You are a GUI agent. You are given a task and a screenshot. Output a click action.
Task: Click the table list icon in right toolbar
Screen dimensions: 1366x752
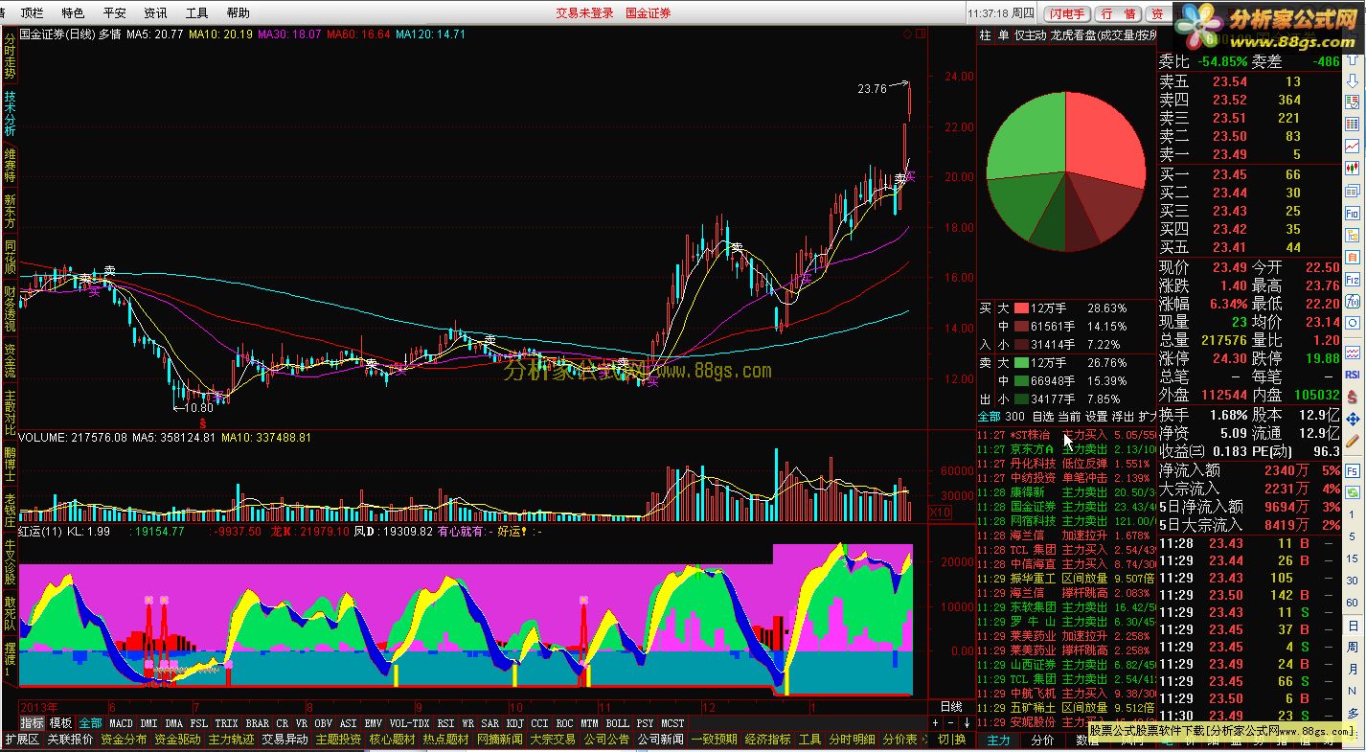pos(1353,123)
